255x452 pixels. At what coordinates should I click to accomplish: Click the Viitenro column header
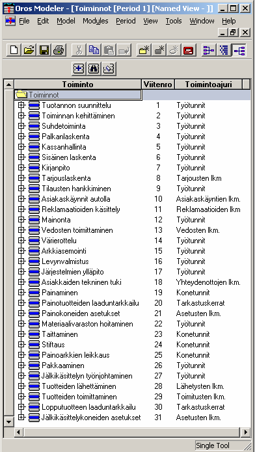[x=158, y=85]
